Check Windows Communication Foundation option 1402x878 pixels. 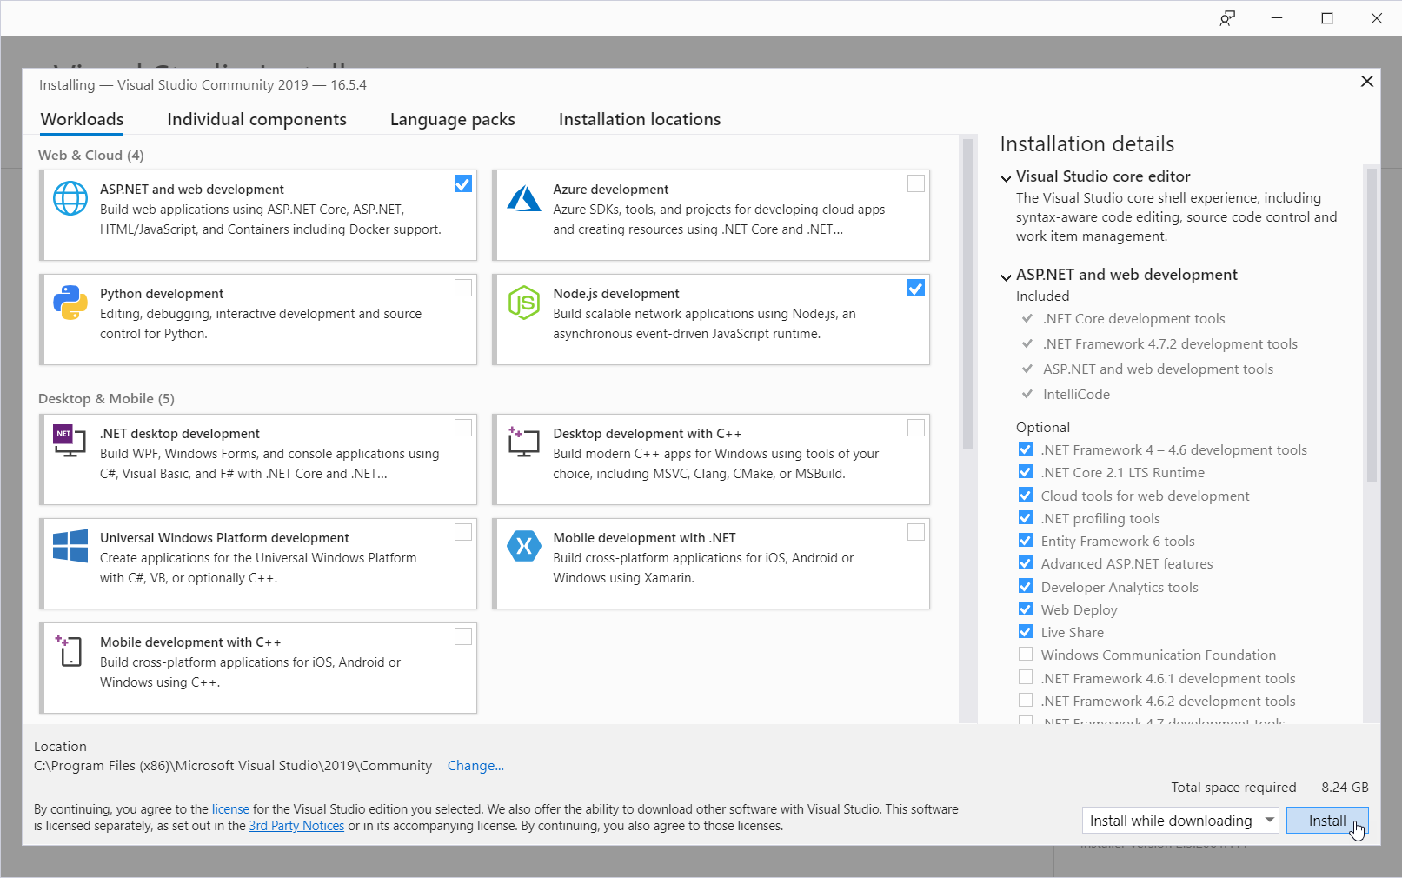click(1026, 655)
